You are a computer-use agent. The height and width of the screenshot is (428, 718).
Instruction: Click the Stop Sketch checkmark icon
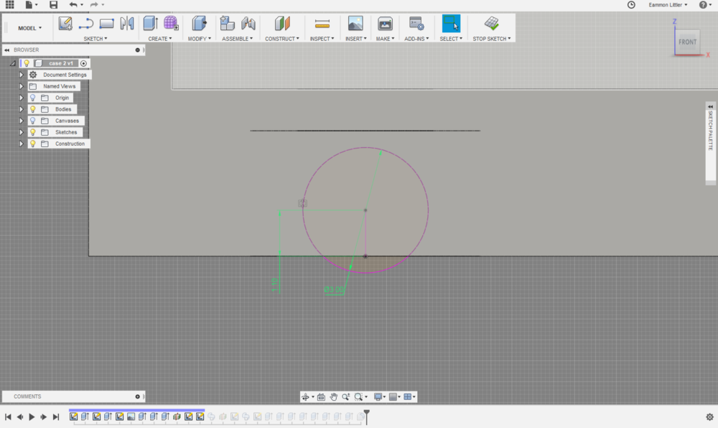click(x=491, y=24)
